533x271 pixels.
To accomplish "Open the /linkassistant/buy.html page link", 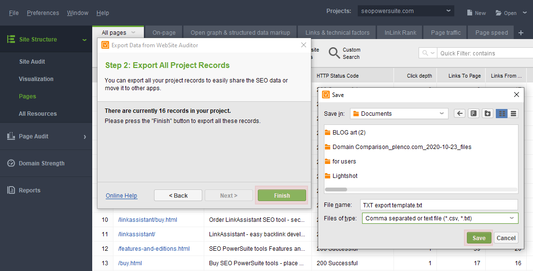I will pyautogui.click(x=148, y=220).
